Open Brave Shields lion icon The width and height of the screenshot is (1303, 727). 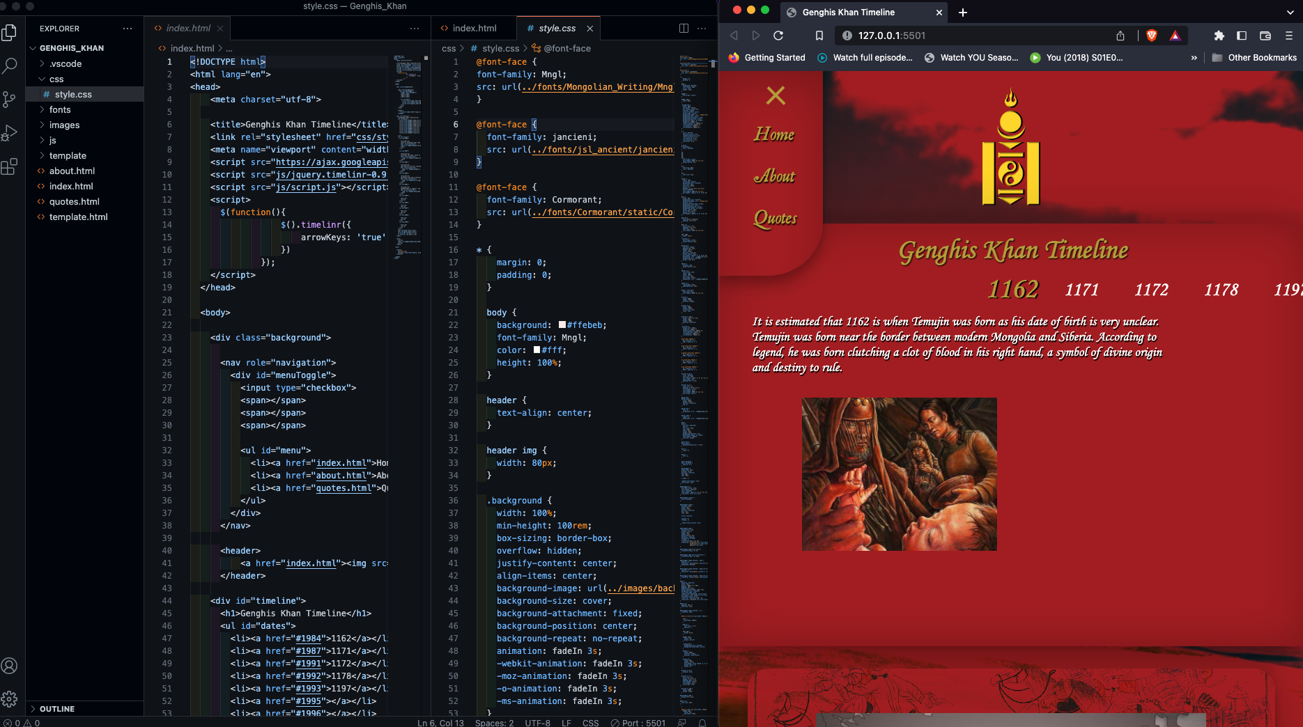tap(1152, 36)
